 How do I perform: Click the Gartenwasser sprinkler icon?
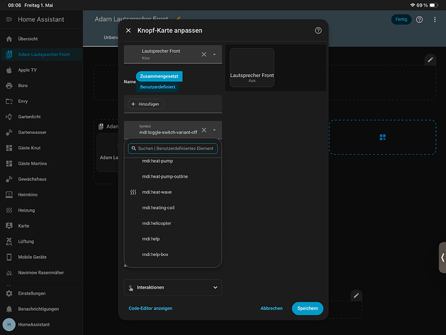click(x=9, y=133)
